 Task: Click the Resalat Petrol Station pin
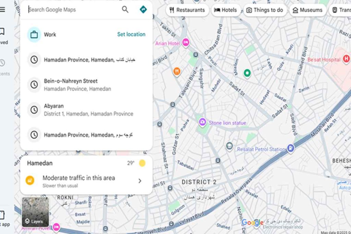coord(291,149)
